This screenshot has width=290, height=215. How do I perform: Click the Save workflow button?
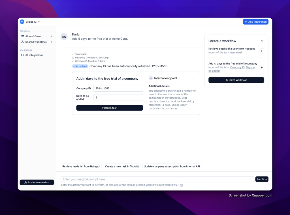point(236,80)
